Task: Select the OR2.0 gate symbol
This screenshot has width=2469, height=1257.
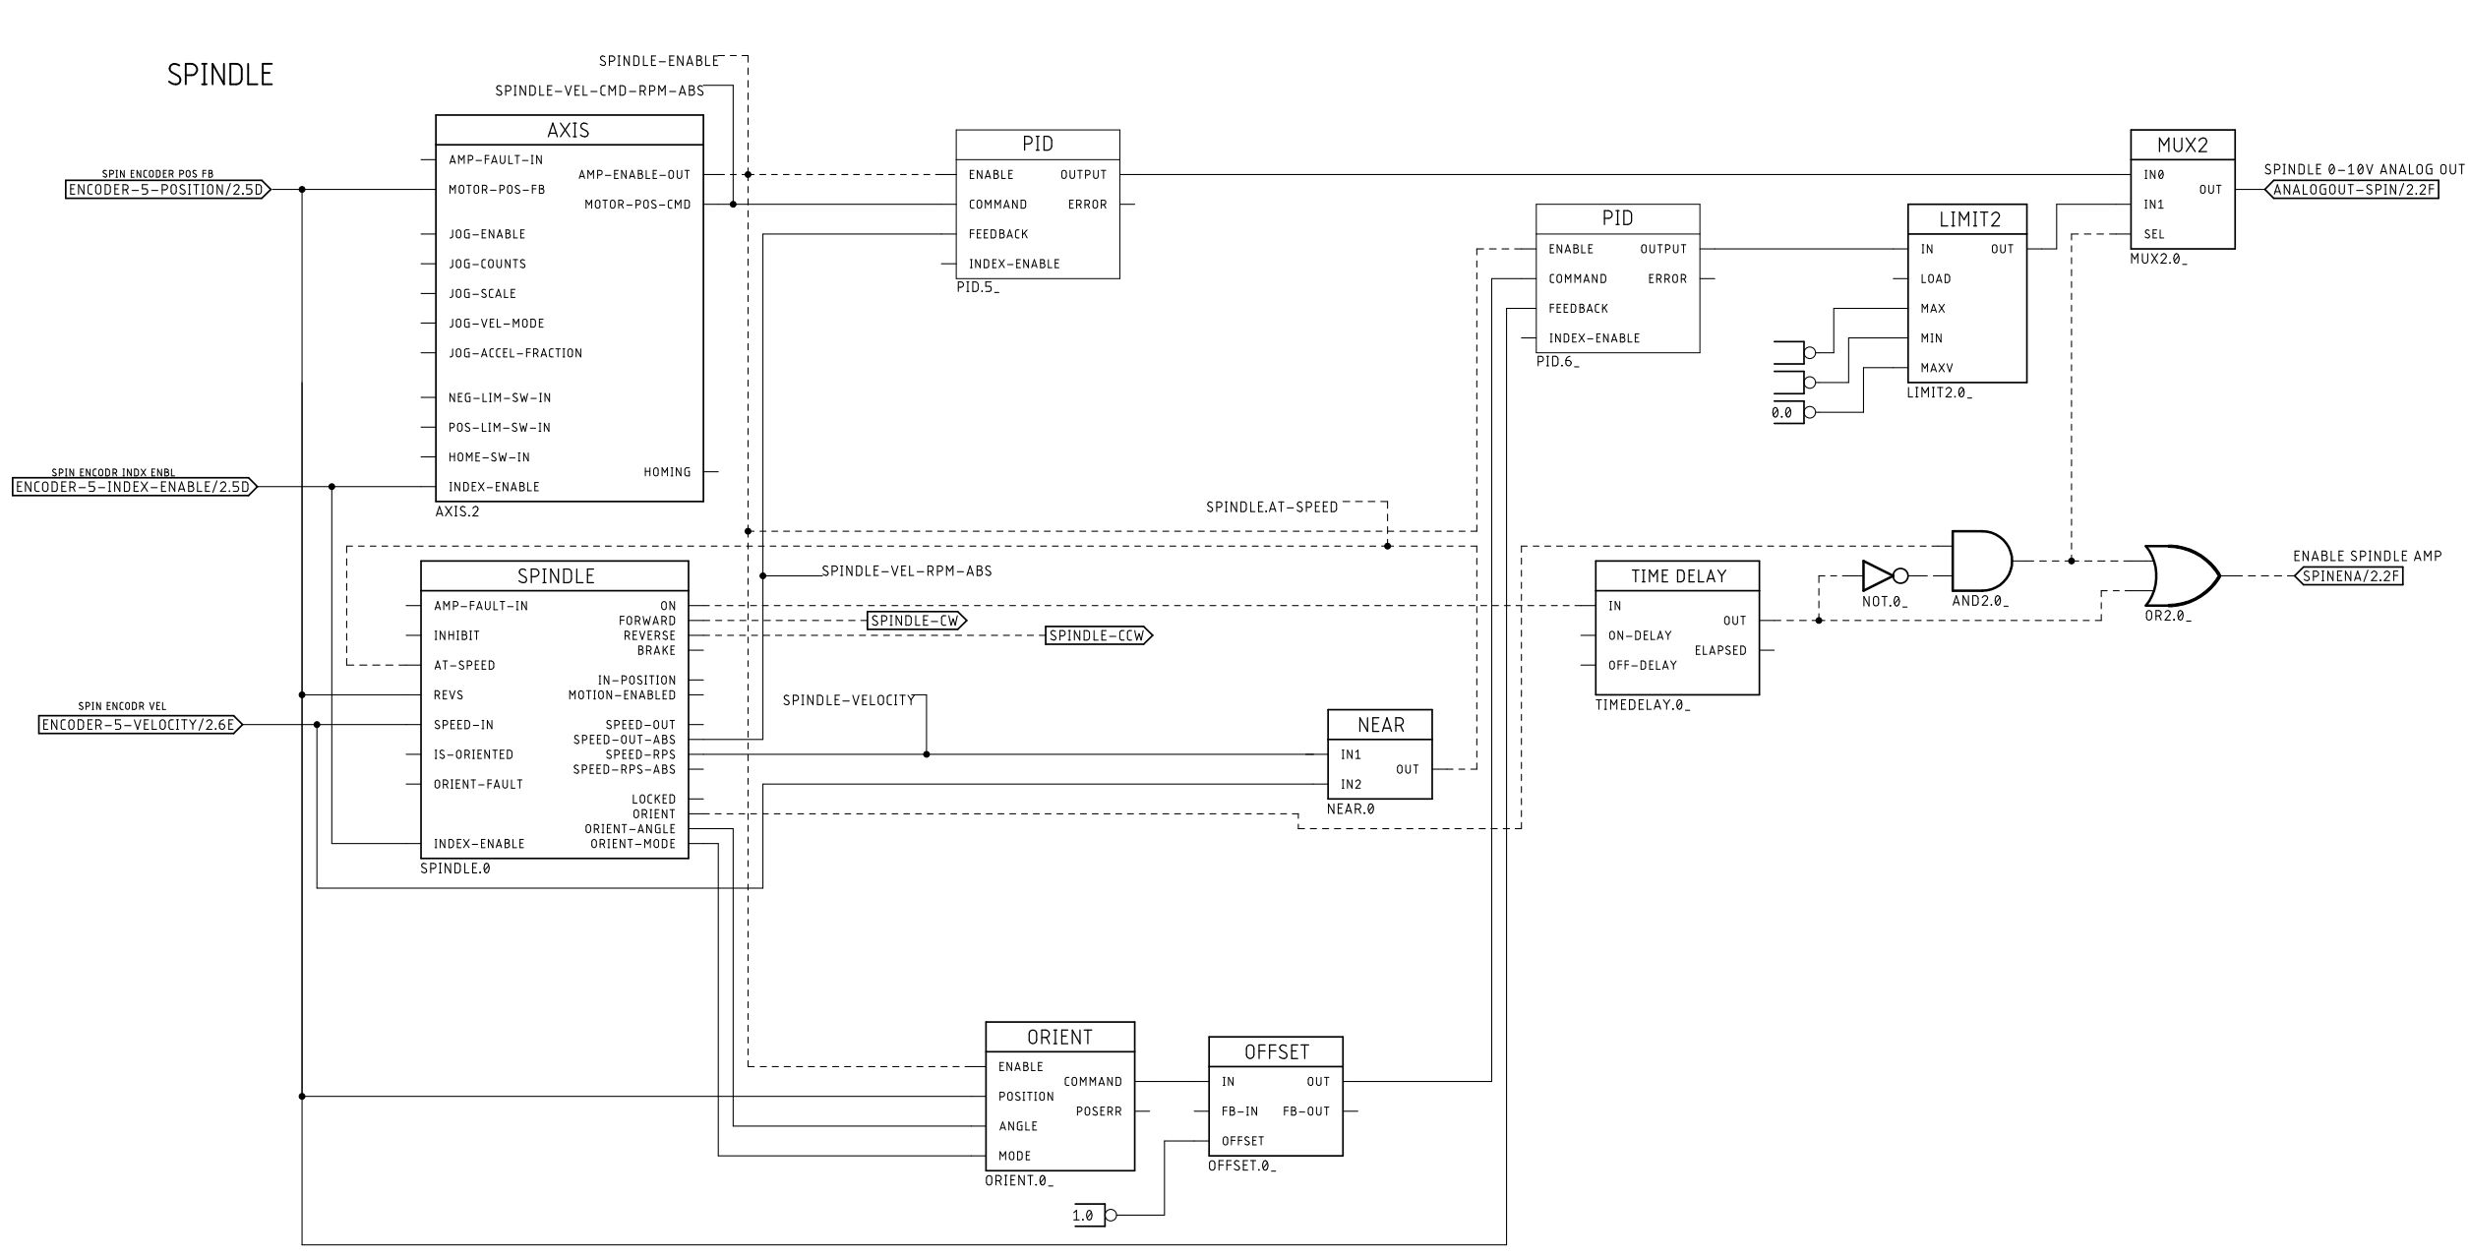Action: pos(2180,575)
